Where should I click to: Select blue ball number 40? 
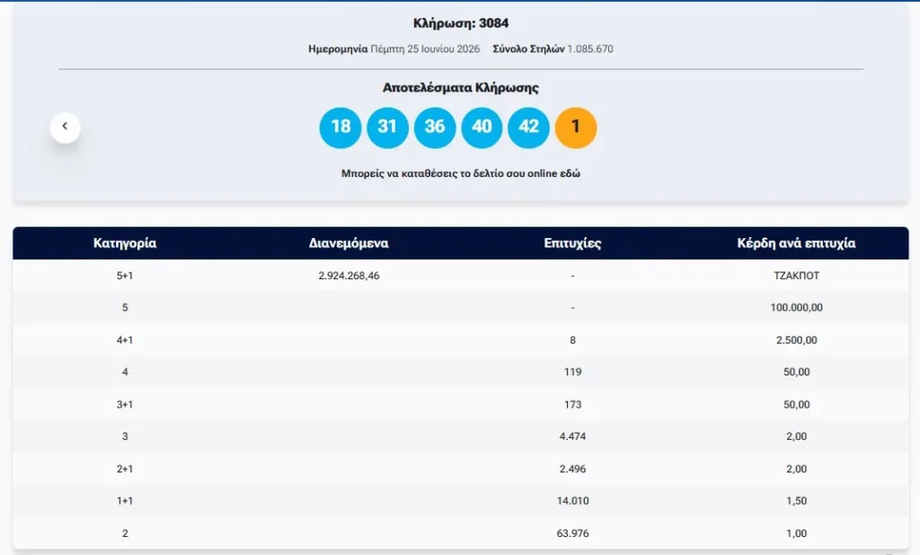coord(482,128)
